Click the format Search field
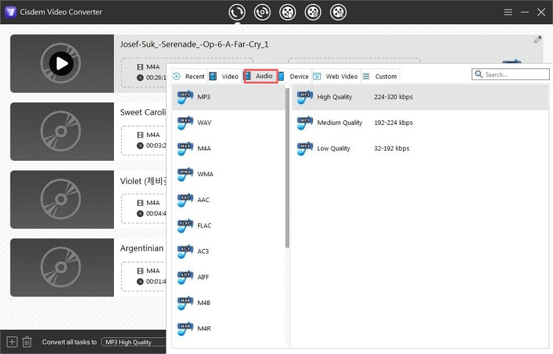Viewport: 553px width, 354px height. 514,75
